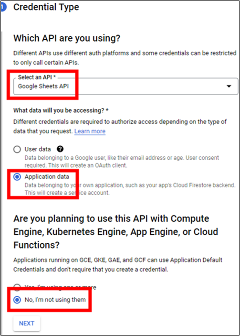Click the What data will you be accessing label
This screenshot has width=240, height=336.
point(61,110)
